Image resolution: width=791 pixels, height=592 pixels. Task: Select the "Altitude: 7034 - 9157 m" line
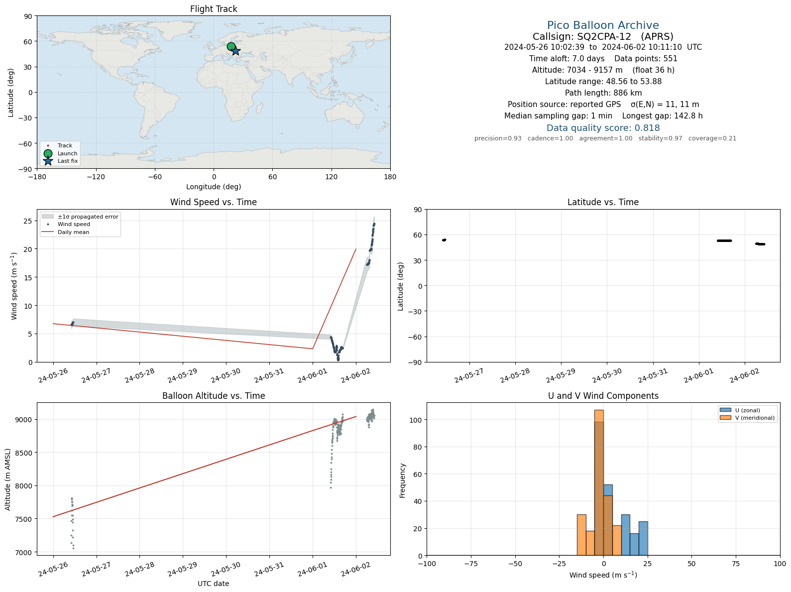(x=577, y=70)
